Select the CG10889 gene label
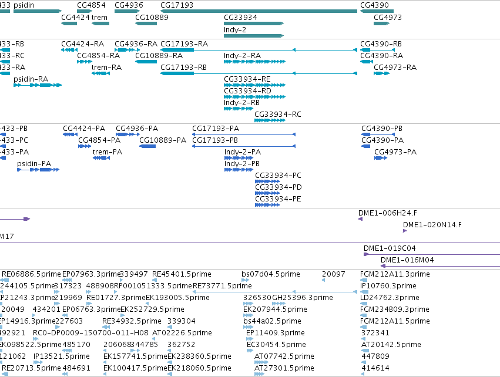Image resolution: width=500 pixels, height=377 pixels. [152, 18]
